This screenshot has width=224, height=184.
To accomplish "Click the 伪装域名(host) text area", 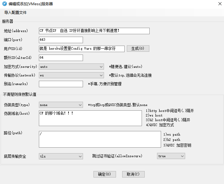I will 90,118.
